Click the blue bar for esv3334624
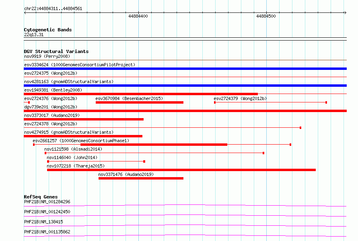The height and width of the screenshot is (241, 358). 185,69
